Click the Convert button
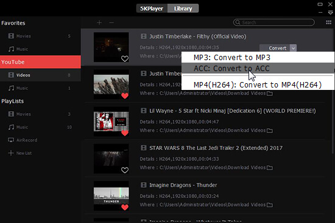Image resolution: width=335 pixels, height=223 pixels. [275, 48]
